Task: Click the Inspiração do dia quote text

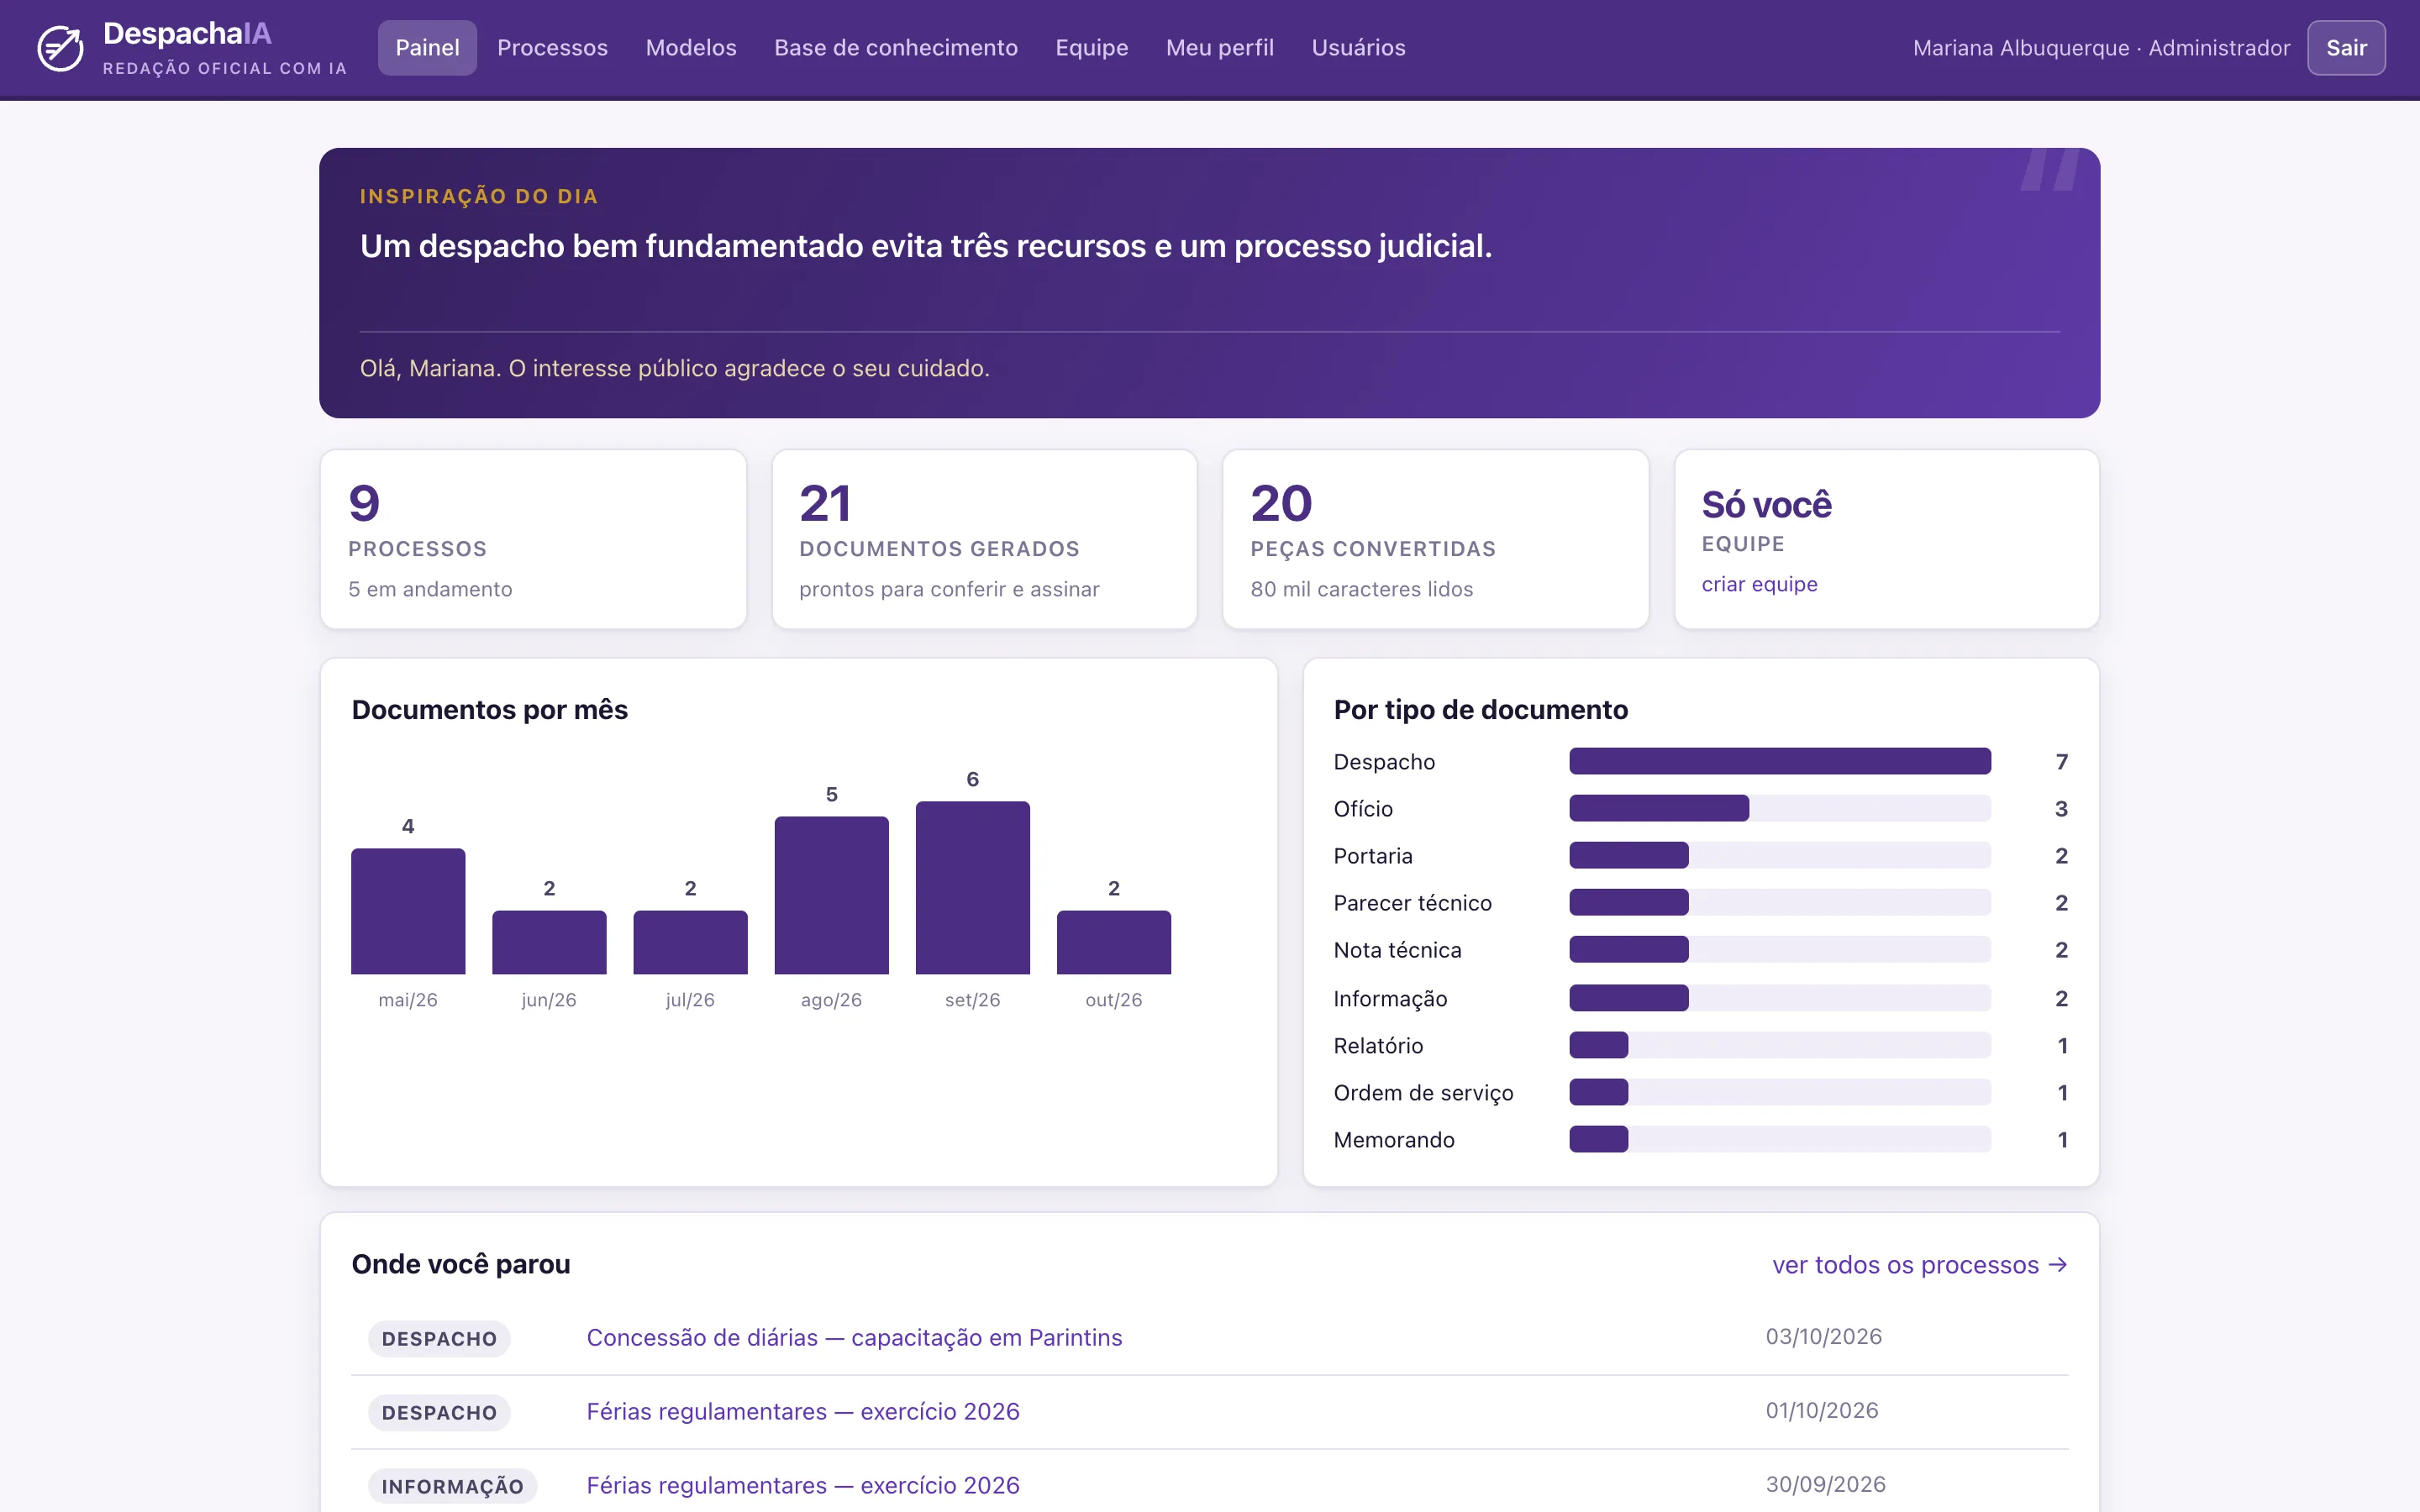Action: point(926,246)
